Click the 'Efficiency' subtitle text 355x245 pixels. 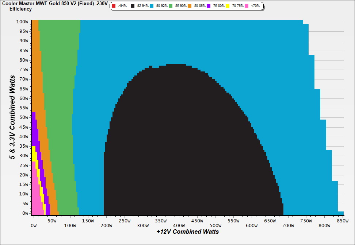tap(20, 9)
